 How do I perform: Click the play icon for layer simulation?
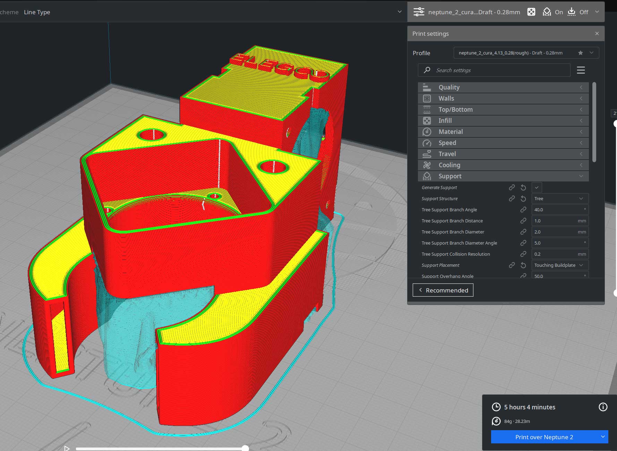coord(67,449)
